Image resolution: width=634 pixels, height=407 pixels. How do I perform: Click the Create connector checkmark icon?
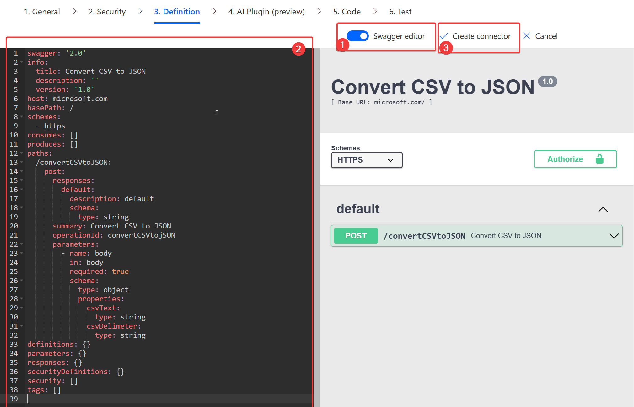point(444,36)
